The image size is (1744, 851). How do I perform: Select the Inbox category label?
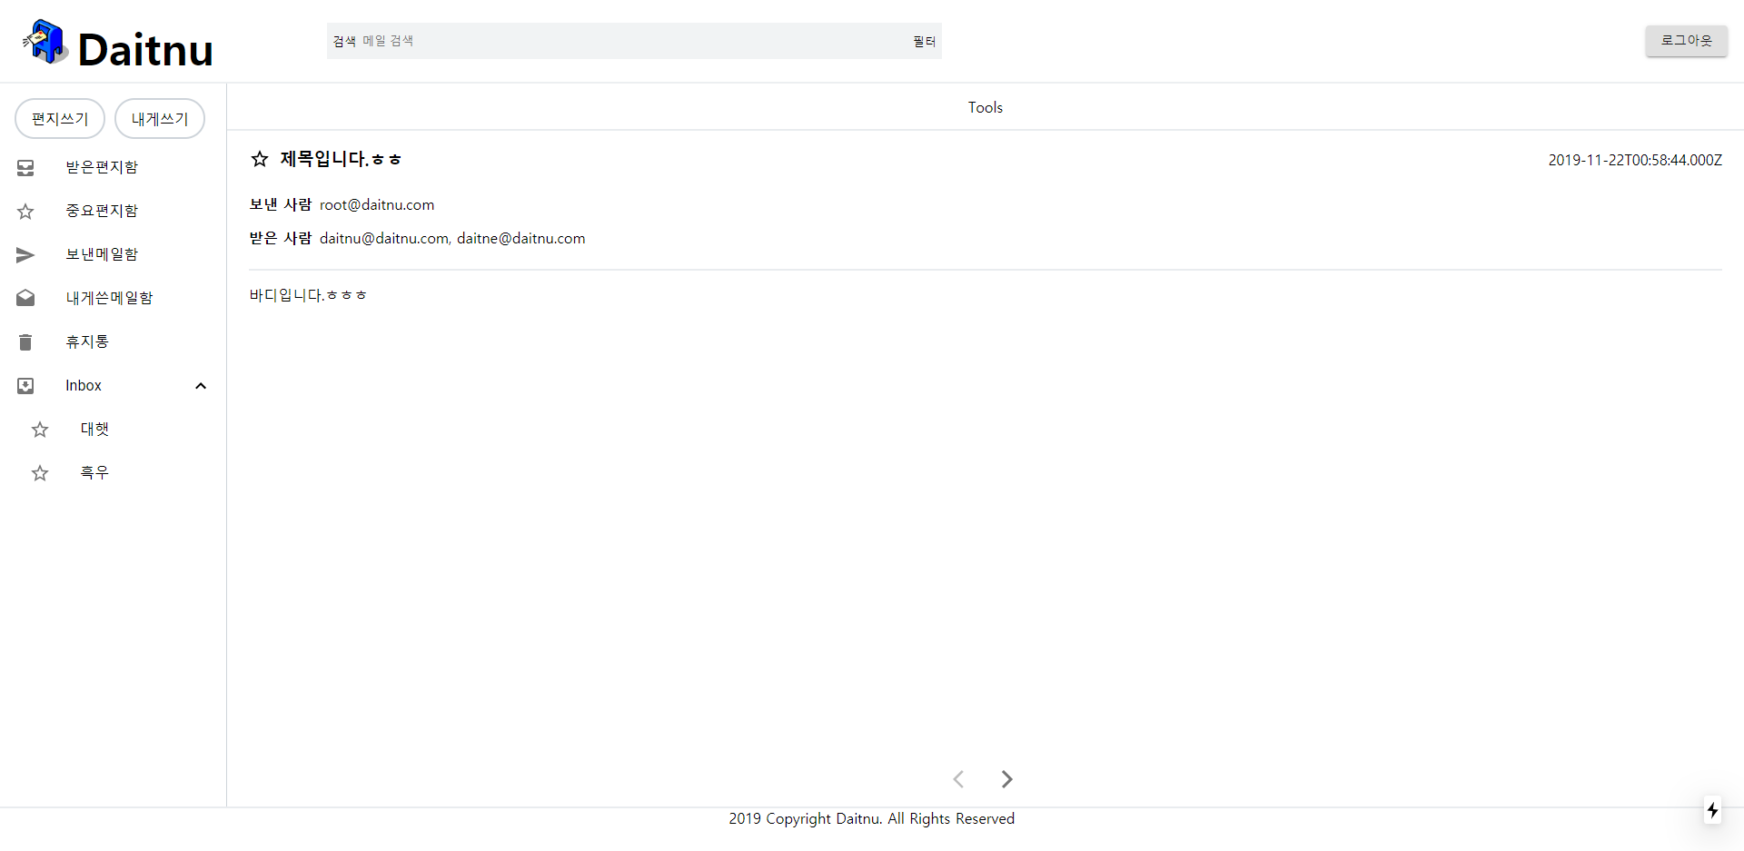tap(84, 385)
